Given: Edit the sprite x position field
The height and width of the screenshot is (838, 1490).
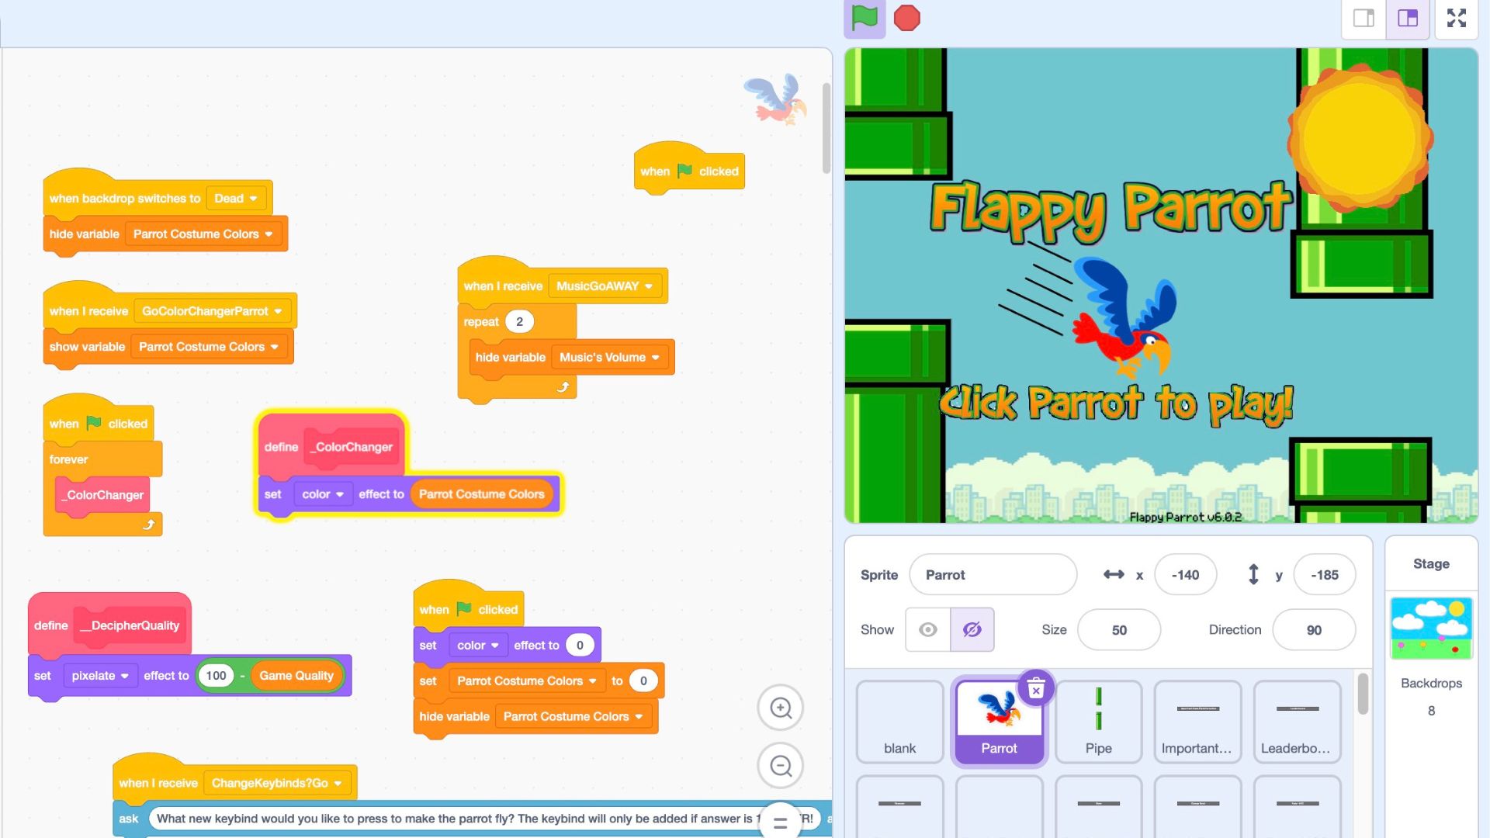Looking at the screenshot, I should pyautogui.click(x=1185, y=575).
